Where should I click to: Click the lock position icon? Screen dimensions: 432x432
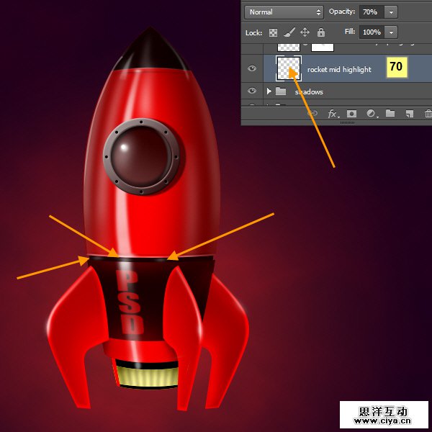tap(305, 32)
